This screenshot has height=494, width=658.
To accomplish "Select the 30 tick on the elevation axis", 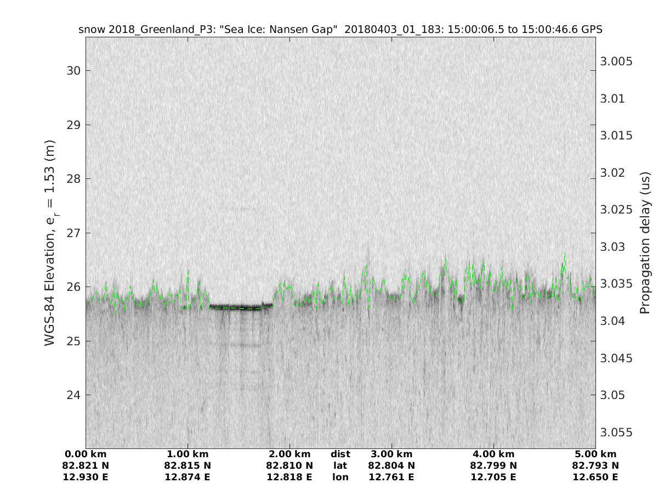I will [x=73, y=71].
